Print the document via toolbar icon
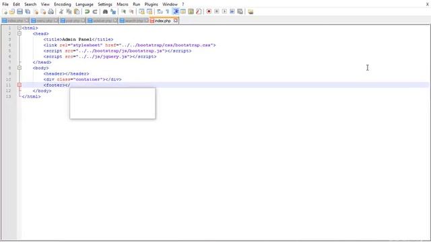This screenshot has height=242, width=431. pyautogui.click(x=51, y=11)
